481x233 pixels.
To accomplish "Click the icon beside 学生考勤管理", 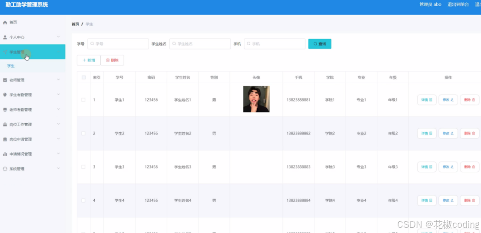I will (x=5, y=95).
